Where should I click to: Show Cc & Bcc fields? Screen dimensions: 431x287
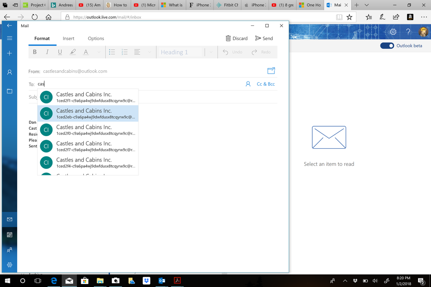point(265,84)
